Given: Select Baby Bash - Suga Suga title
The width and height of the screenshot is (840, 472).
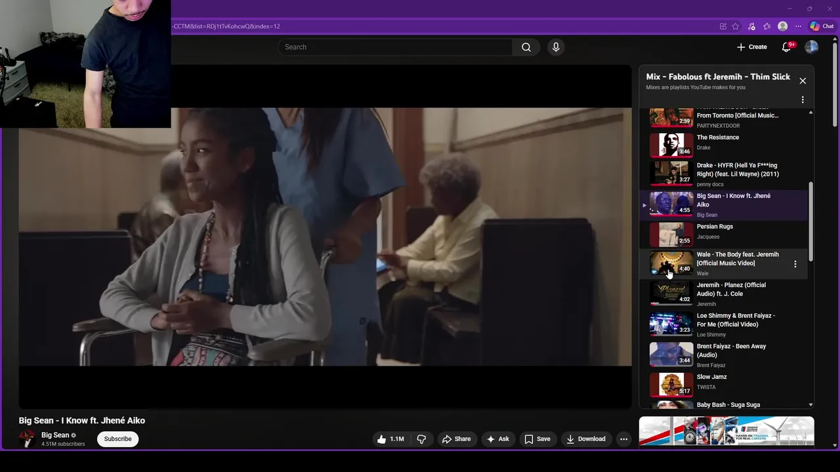Looking at the screenshot, I should 728,405.
